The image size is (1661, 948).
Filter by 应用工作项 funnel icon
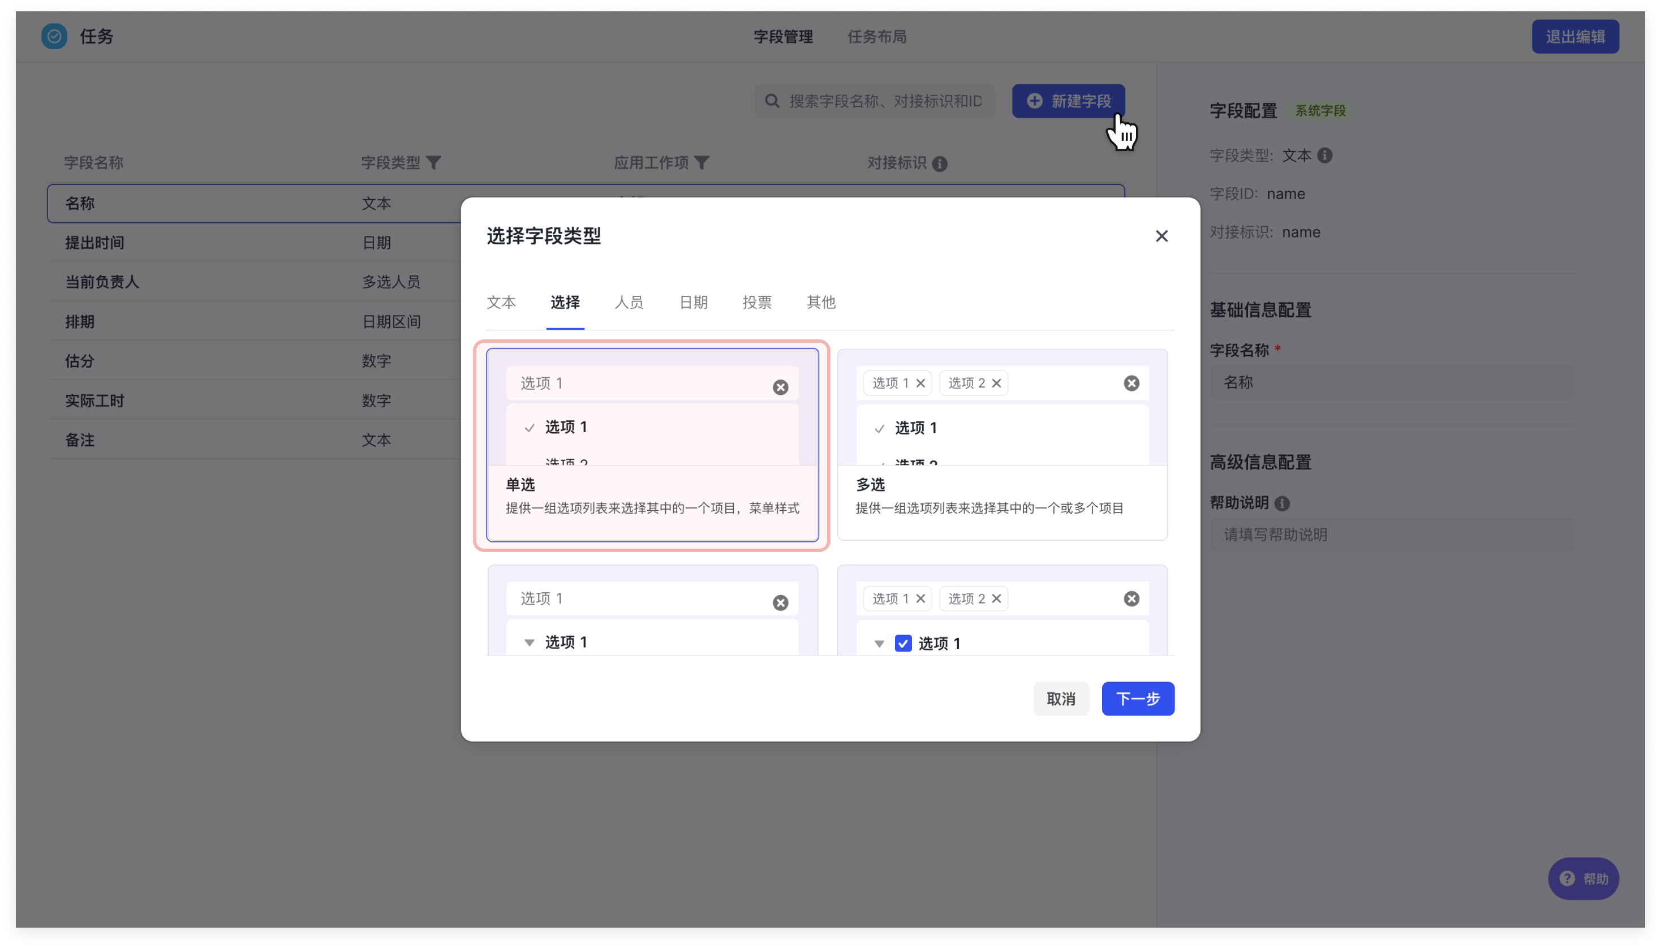702,162
